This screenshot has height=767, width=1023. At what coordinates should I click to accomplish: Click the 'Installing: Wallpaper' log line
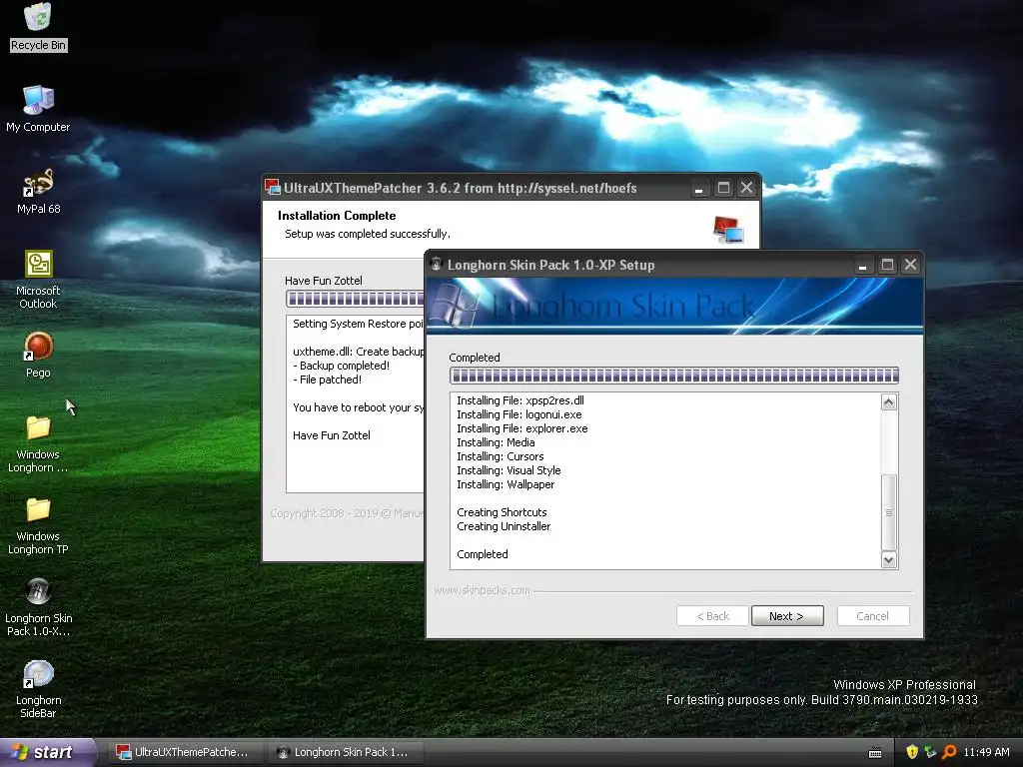click(506, 484)
